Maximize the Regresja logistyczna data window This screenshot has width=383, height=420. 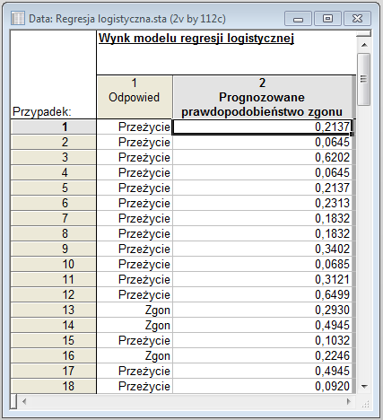coord(327,19)
